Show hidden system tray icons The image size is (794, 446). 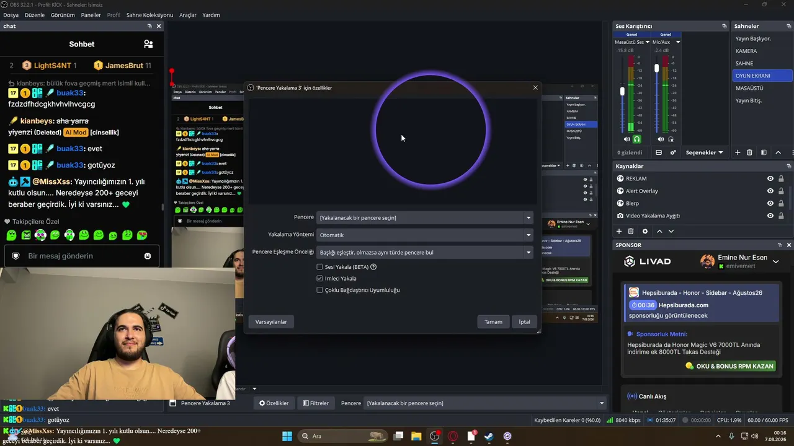718,436
